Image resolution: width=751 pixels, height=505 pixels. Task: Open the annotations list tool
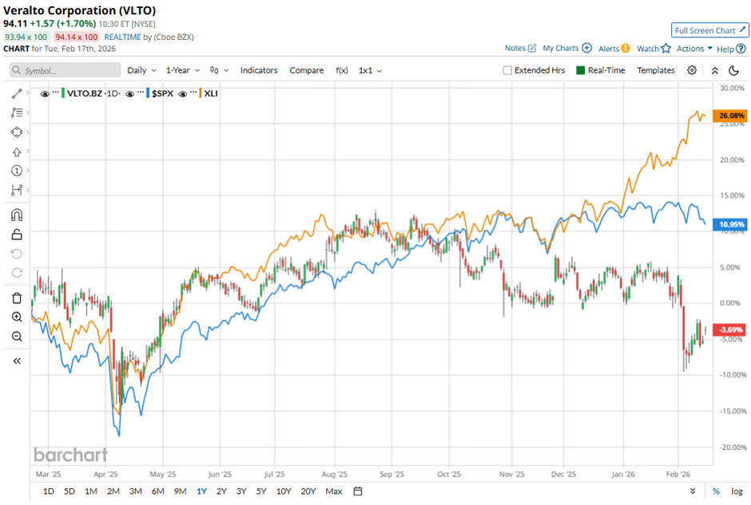tap(16, 112)
